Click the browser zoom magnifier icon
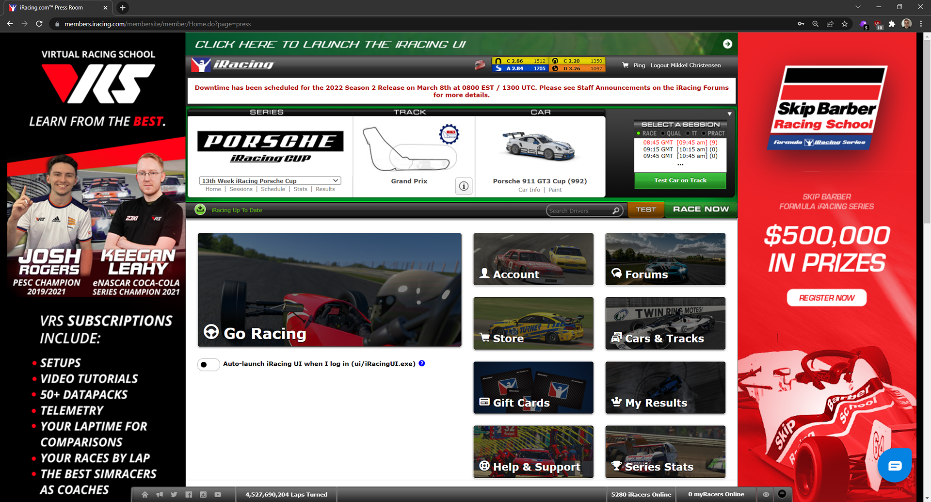Image resolution: width=931 pixels, height=502 pixels. click(x=816, y=24)
